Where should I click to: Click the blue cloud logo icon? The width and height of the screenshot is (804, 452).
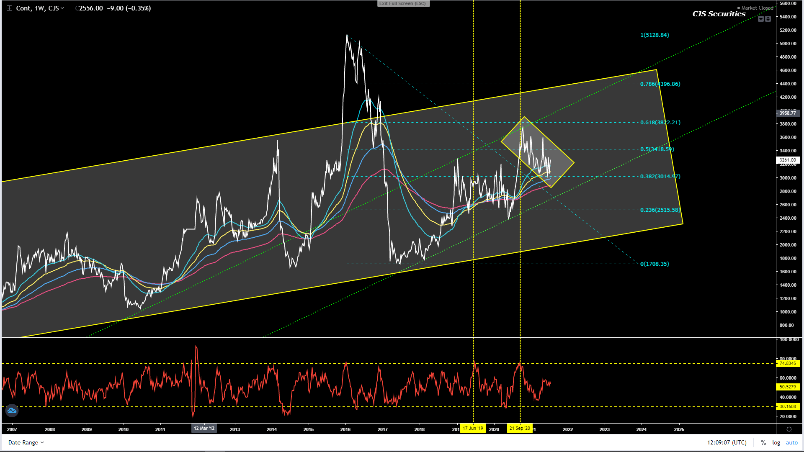click(12, 411)
